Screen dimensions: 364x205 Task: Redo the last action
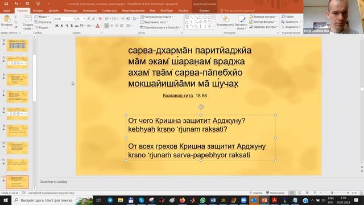[x=27, y=3]
